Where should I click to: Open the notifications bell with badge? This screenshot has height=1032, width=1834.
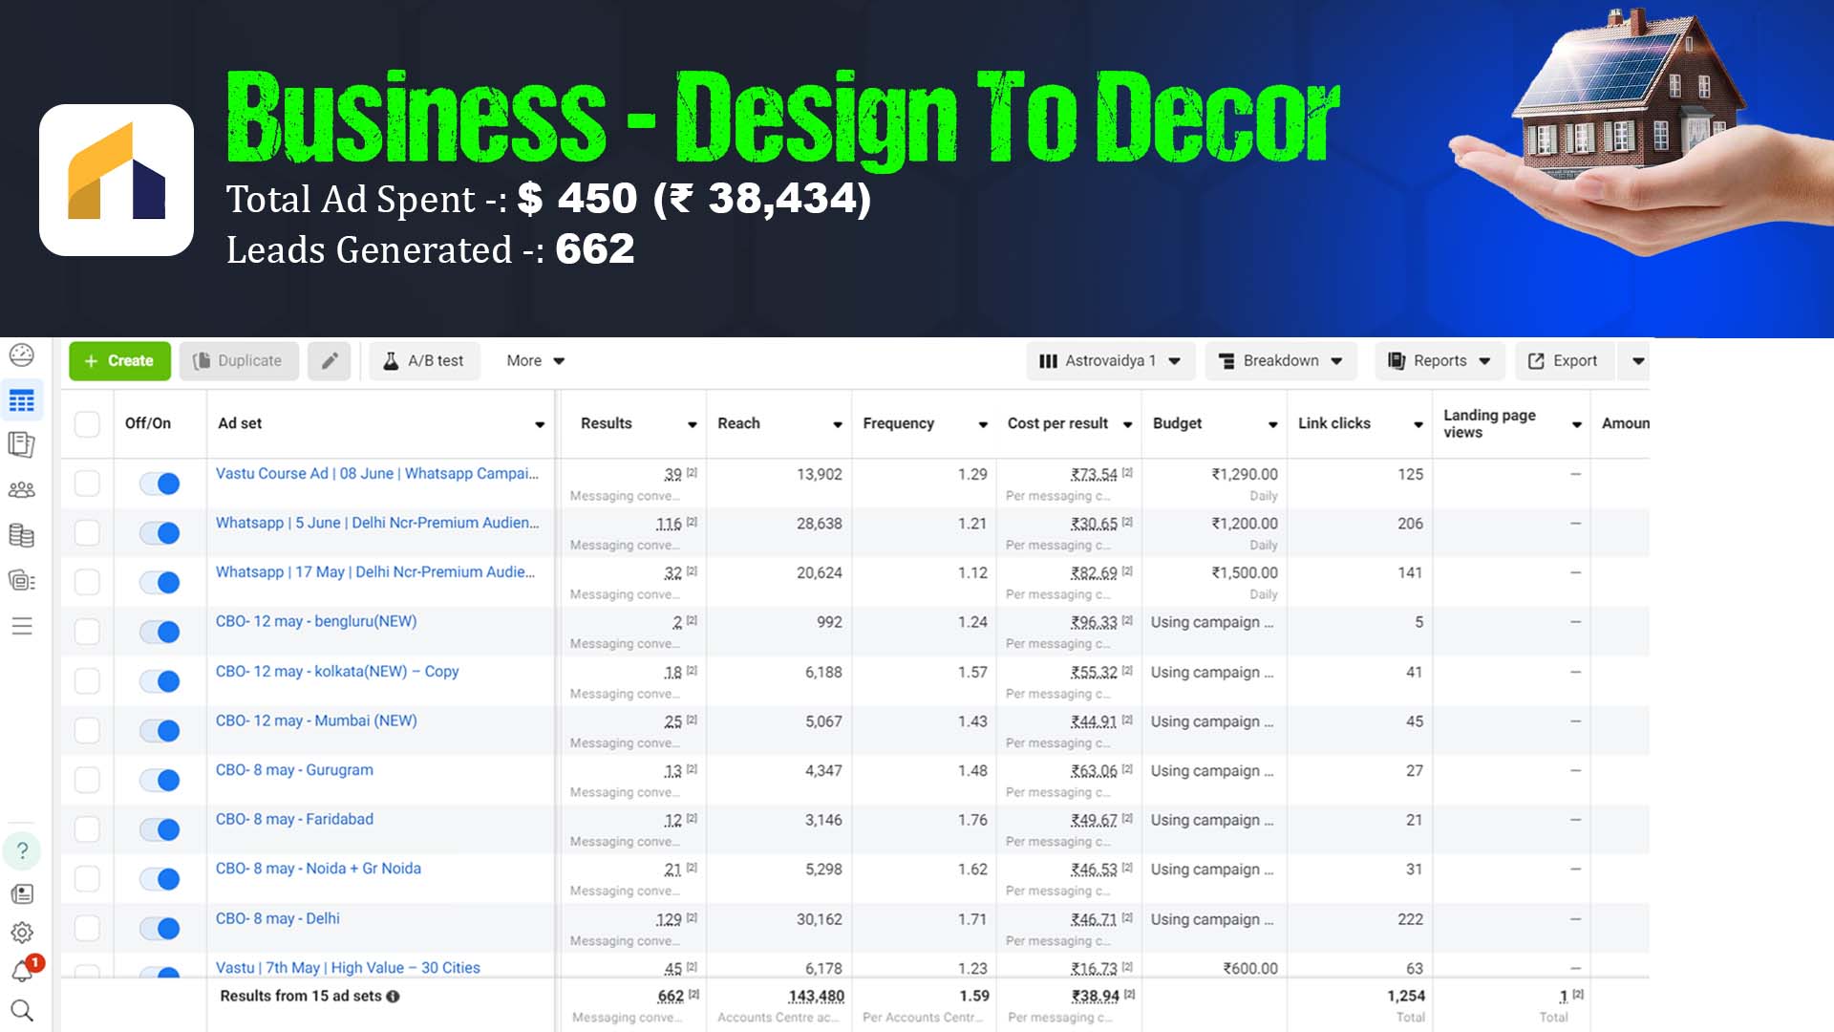tap(24, 970)
